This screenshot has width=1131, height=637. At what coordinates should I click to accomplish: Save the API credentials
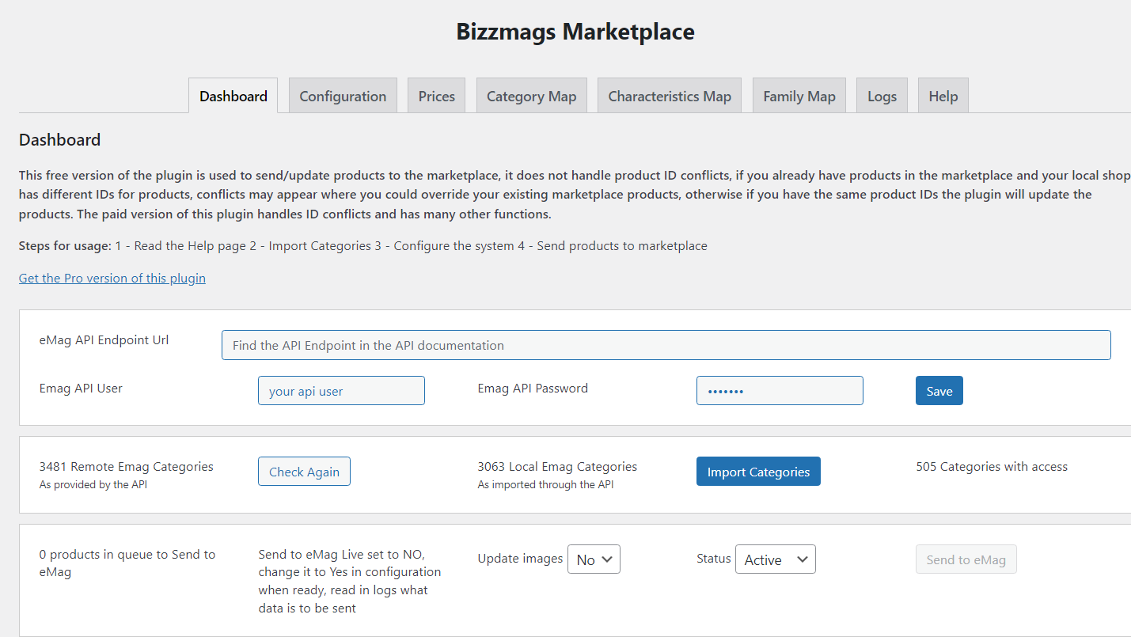pyautogui.click(x=939, y=391)
